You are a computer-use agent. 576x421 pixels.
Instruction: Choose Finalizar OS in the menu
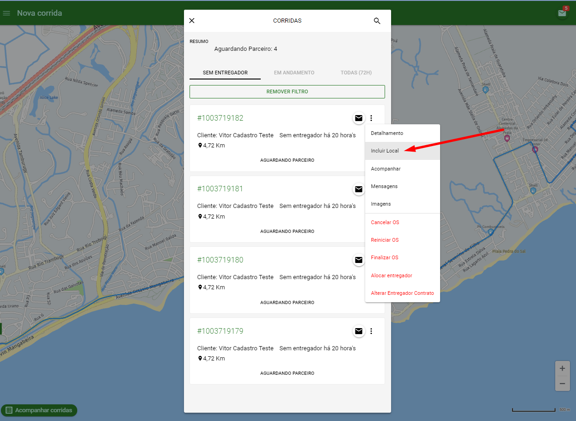[403, 257]
